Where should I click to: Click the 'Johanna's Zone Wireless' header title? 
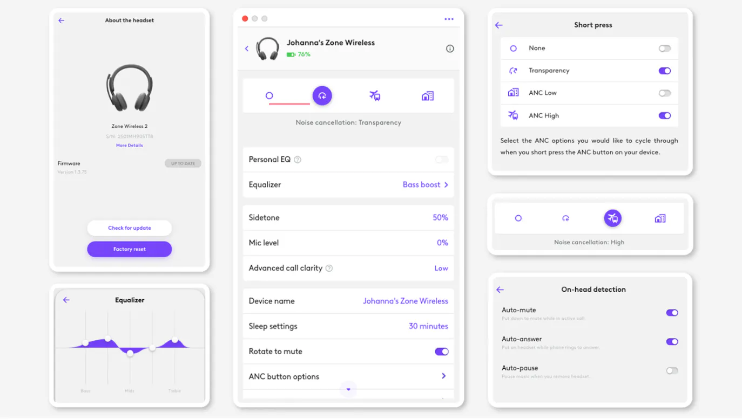pos(330,43)
